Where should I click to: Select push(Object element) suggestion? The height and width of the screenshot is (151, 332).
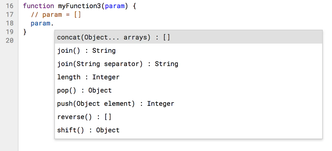click(x=189, y=103)
